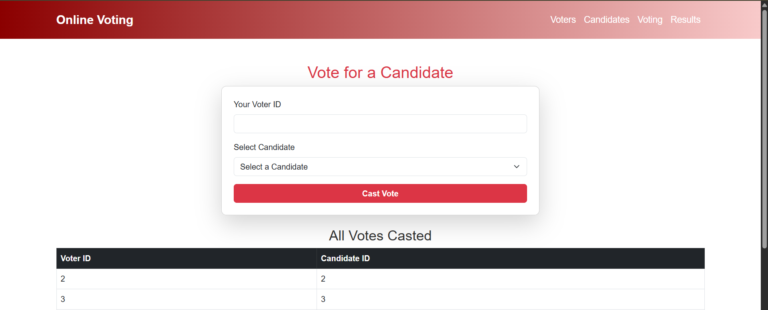Click the scrollbar up arrow

pyautogui.click(x=764, y=5)
